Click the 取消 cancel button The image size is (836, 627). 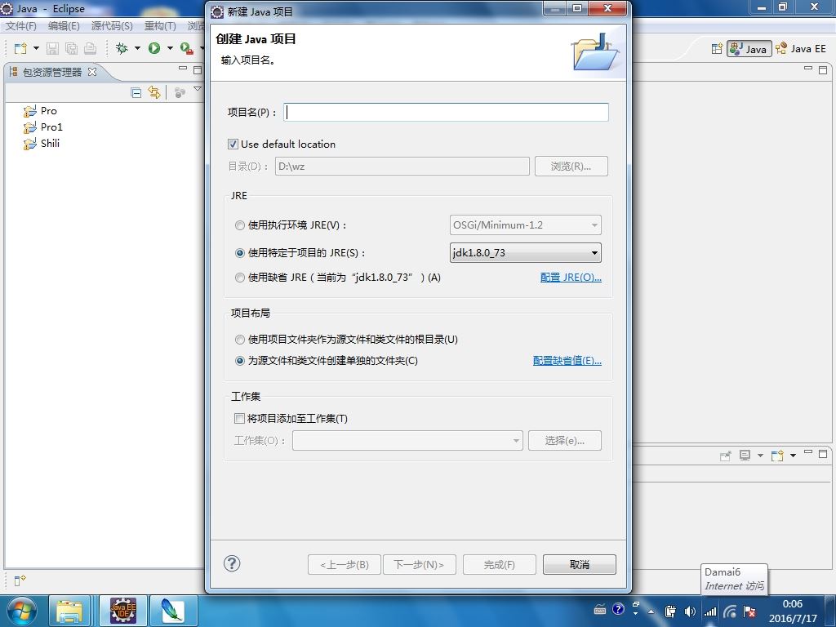[x=580, y=565]
